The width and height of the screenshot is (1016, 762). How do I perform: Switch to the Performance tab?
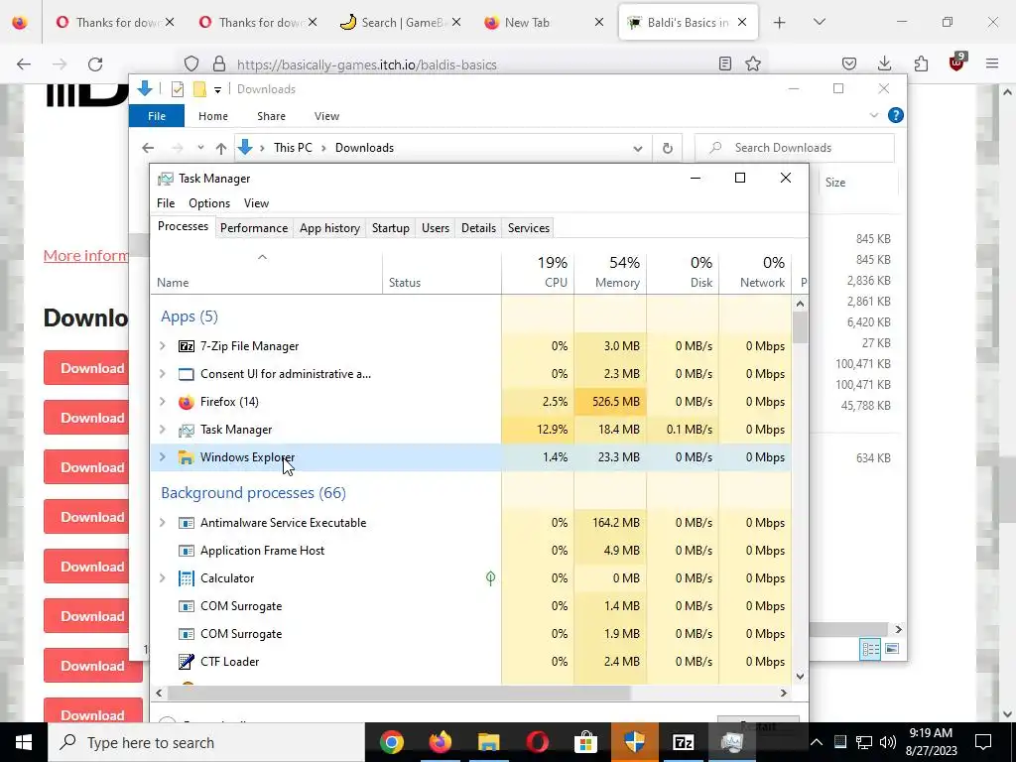pyautogui.click(x=254, y=228)
